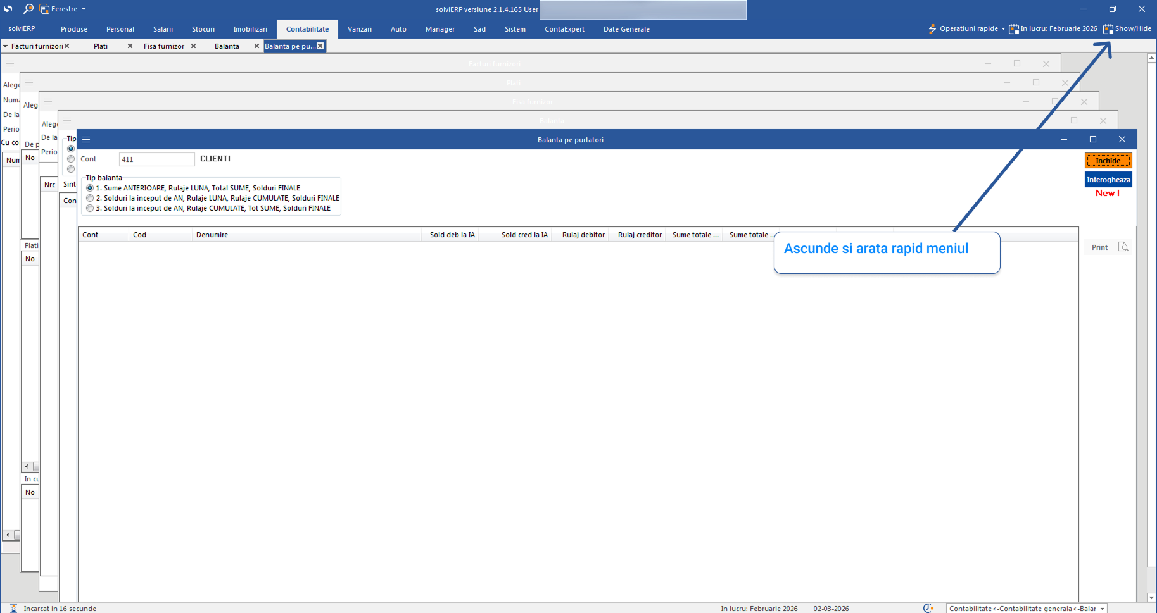
Task: Open the status bar navigation path dropdown
Action: (x=1102, y=609)
